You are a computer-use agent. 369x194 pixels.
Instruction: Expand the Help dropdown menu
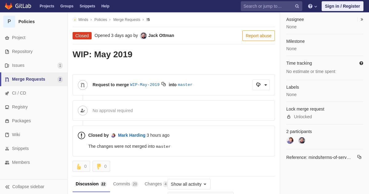[x=312, y=6]
